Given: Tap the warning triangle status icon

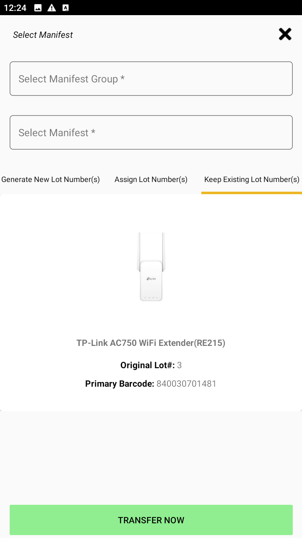Looking at the screenshot, I should (x=52, y=8).
